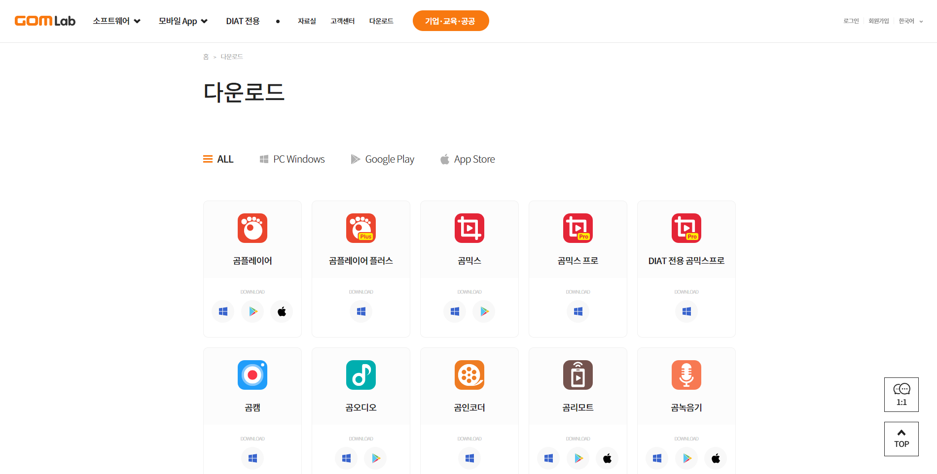The width and height of the screenshot is (937, 474).
Task: Click the 곰캠 product name
Action: 252,407
